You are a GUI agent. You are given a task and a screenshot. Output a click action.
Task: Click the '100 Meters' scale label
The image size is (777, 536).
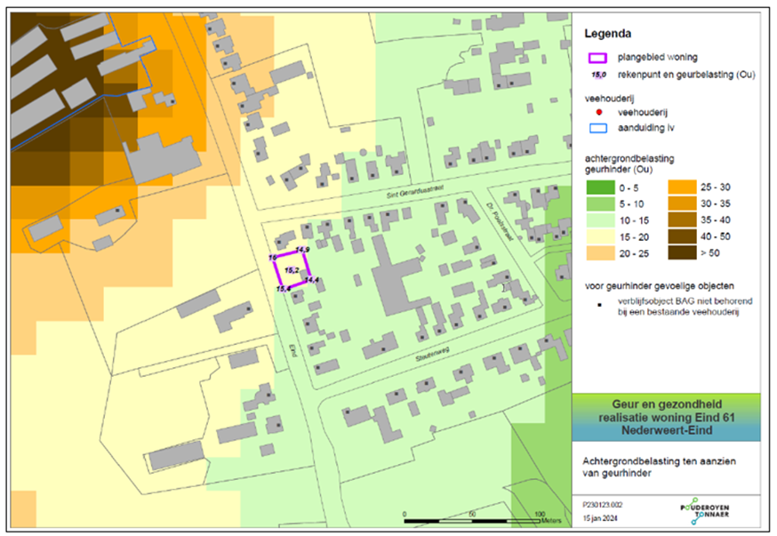(x=548, y=517)
